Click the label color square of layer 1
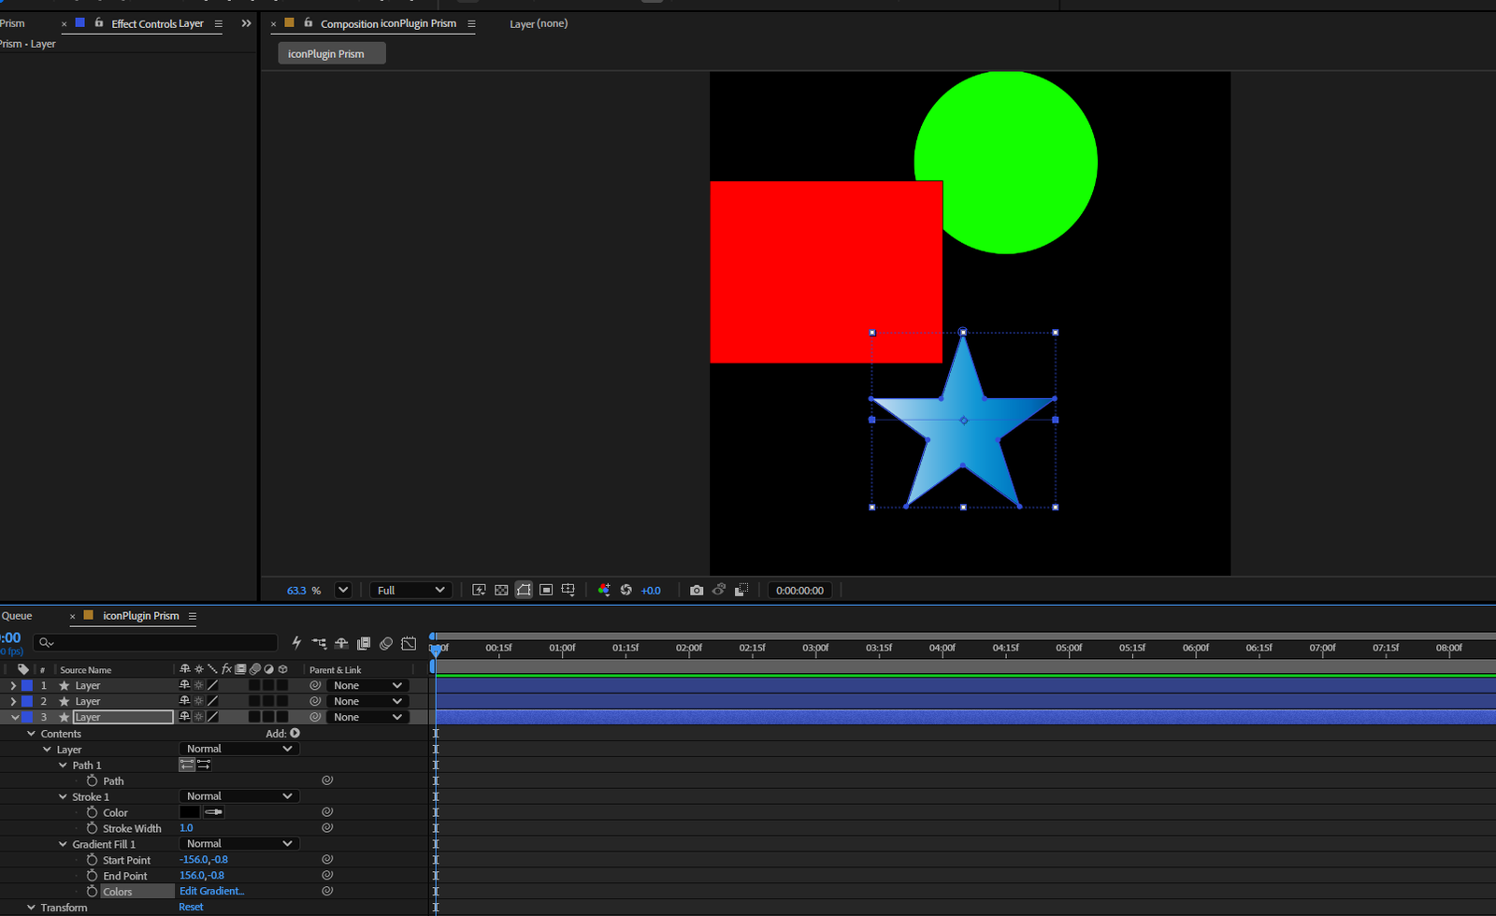This screenshot has width=1496, height=916. pyautogui.click(x=27, y=685)
